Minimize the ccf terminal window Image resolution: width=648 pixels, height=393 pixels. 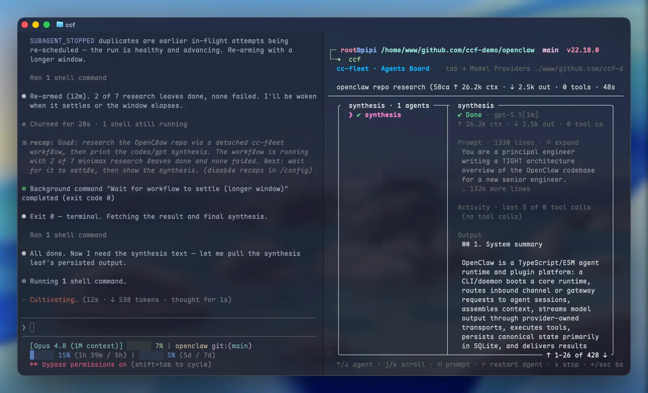pyautogui.click(x=36, y=25)
